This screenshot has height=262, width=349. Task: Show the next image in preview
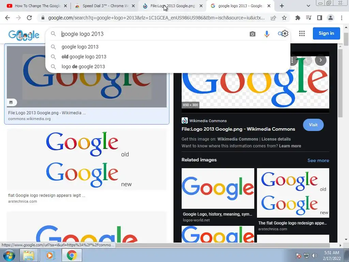pyautogui.click(x=320, y=60)
